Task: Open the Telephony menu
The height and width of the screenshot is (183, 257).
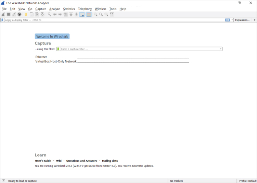Action: click(85, 9)
